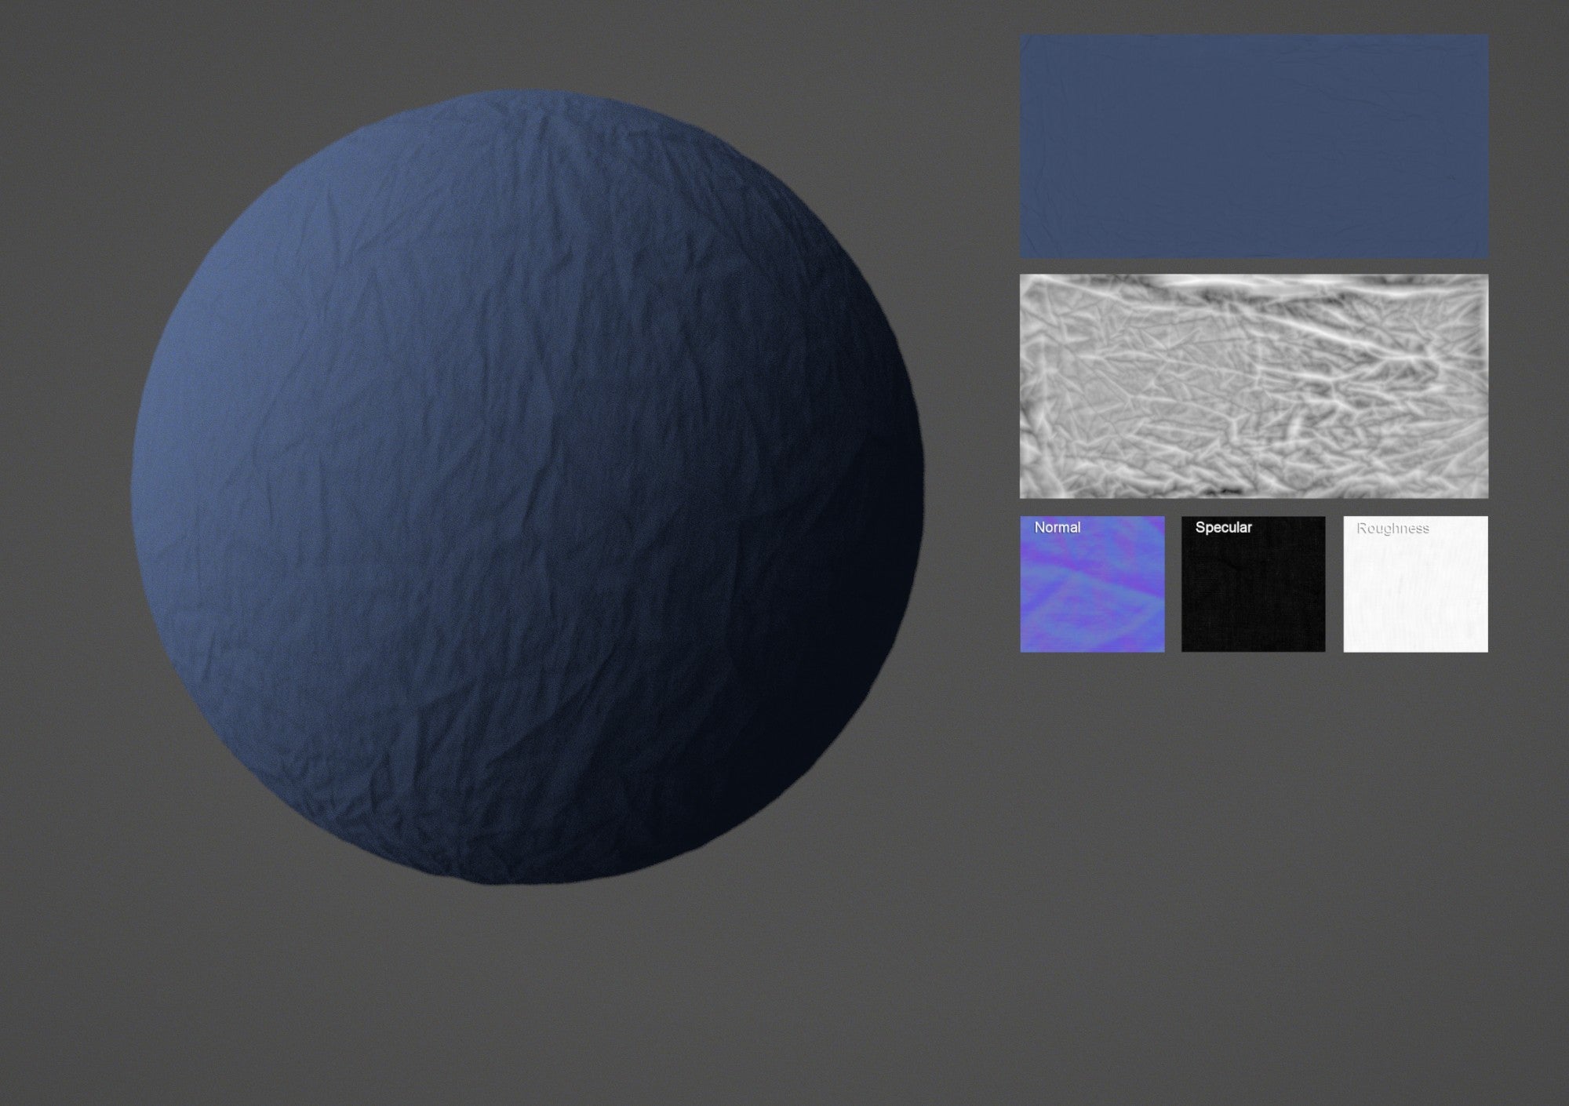Open the grayscale crumpled height map
The width and height of the screenshot is (1569, 1106).
click(x=1254, y=386)
